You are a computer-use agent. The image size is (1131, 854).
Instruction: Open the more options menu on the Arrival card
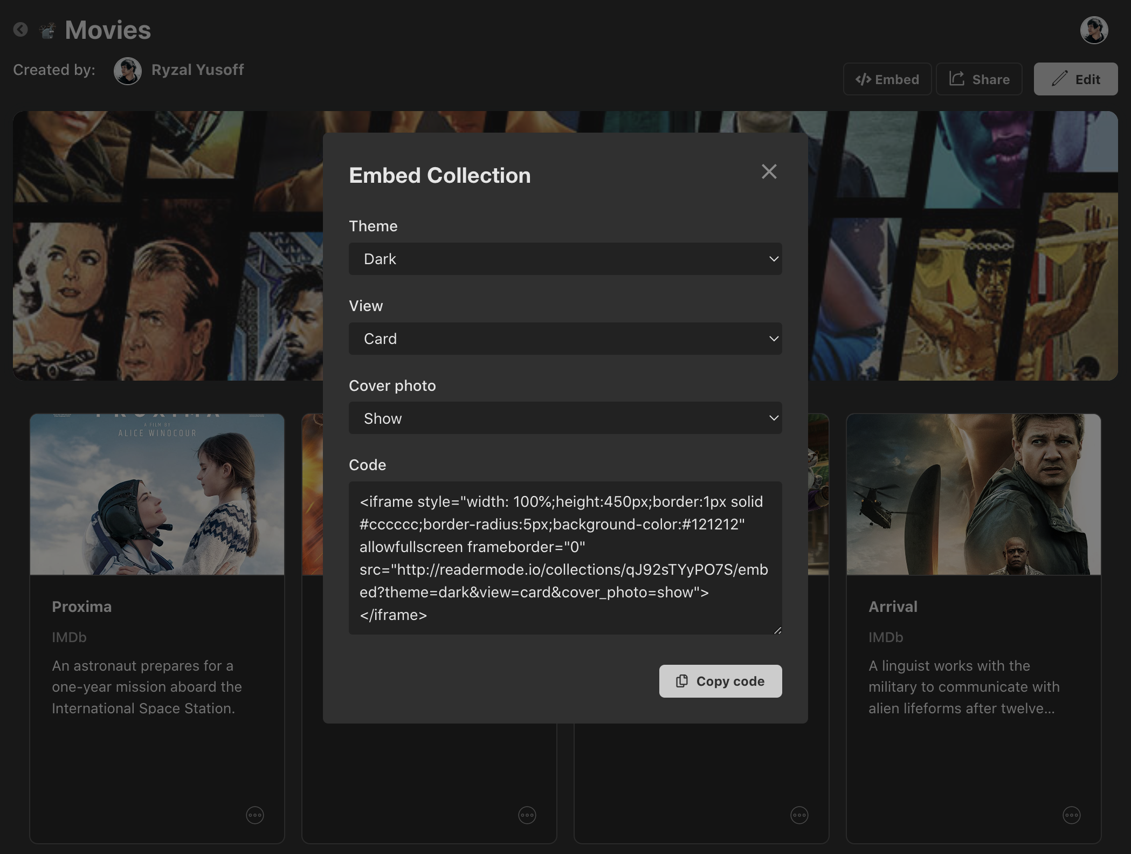coord(1072,815)
